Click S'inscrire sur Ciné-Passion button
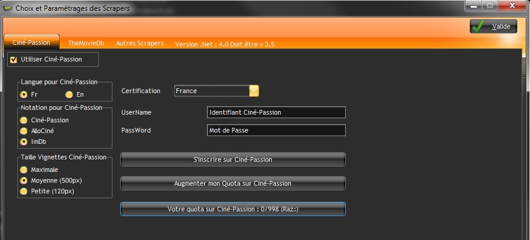This screenshot has width=530, height=240. point(233,159)
